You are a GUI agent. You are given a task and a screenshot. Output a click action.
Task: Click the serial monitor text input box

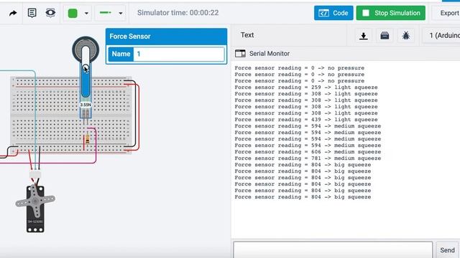[x=333, y=249]
